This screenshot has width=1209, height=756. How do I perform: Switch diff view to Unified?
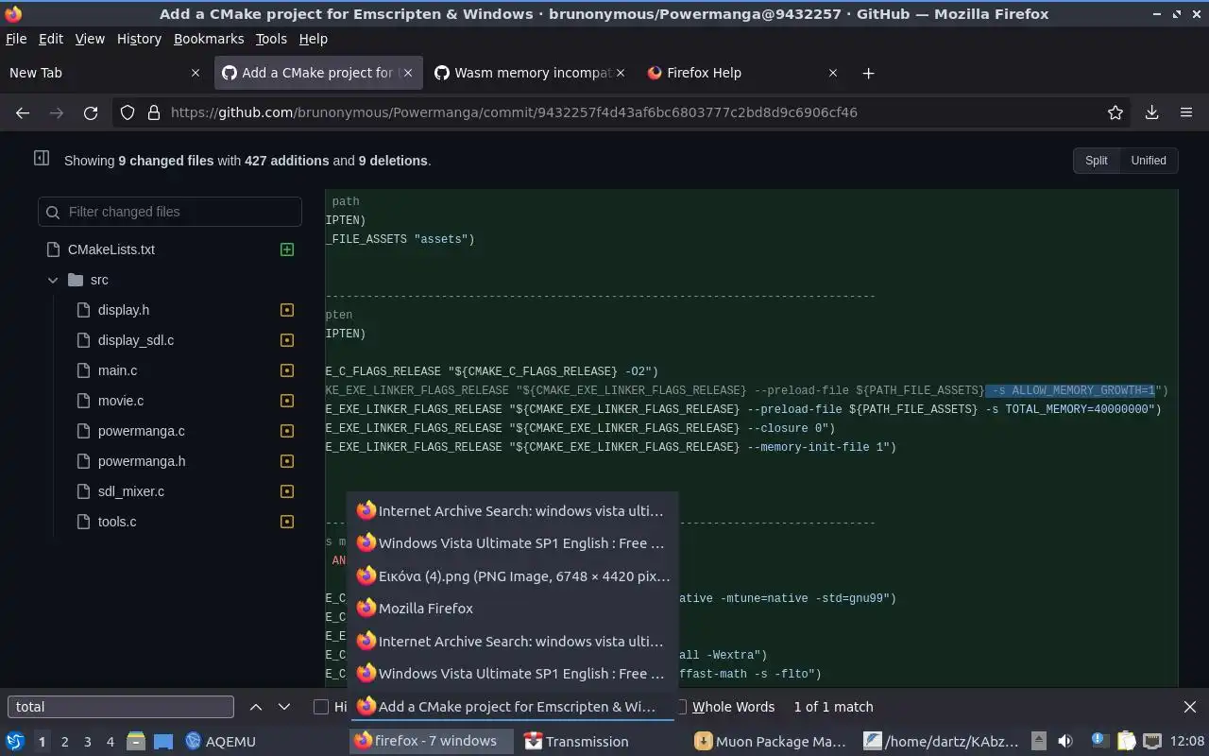1149,161
